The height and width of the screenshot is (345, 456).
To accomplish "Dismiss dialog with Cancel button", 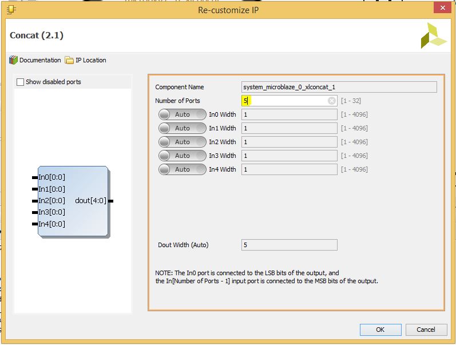I will point(426,330).
